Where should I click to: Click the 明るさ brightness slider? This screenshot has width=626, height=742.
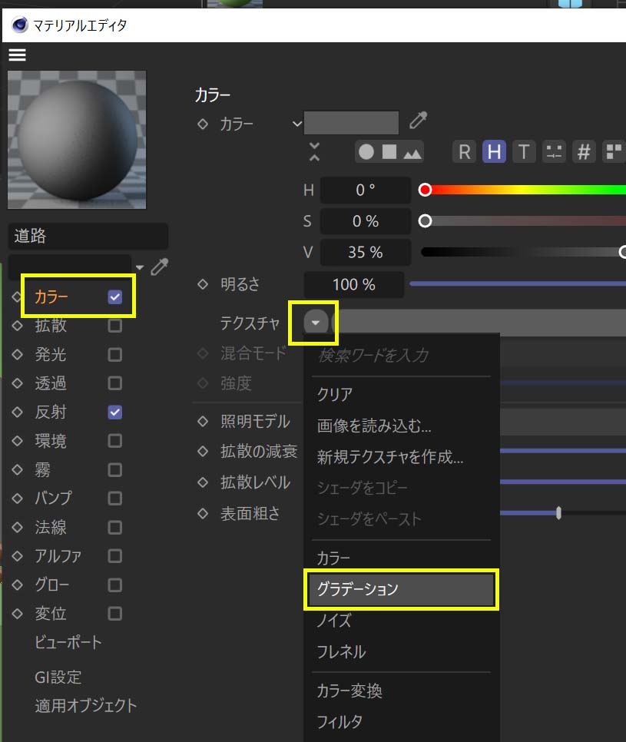pyautogui.click(x=518, y=284)
